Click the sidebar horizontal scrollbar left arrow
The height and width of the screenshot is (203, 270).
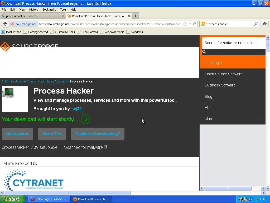click(202, 188)
